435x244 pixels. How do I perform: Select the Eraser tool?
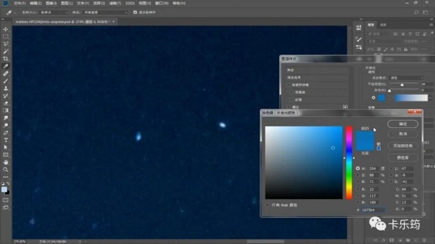[6, 103]
